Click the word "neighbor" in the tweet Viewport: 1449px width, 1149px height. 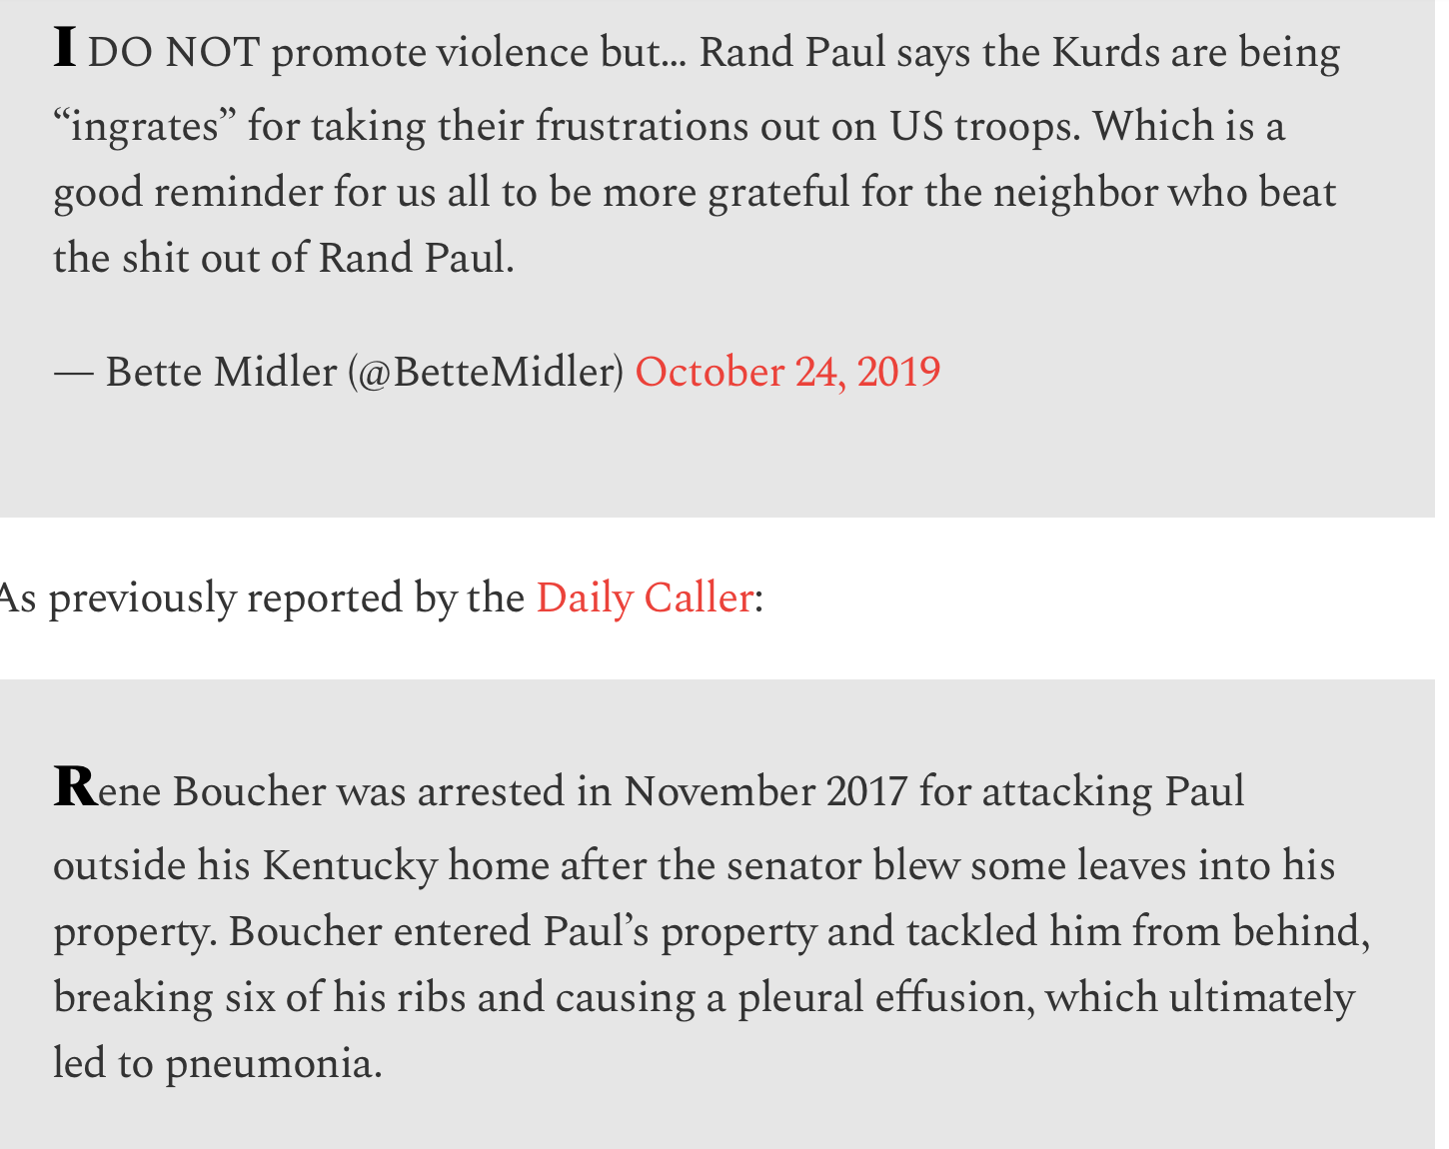(x=1074, y=193)
